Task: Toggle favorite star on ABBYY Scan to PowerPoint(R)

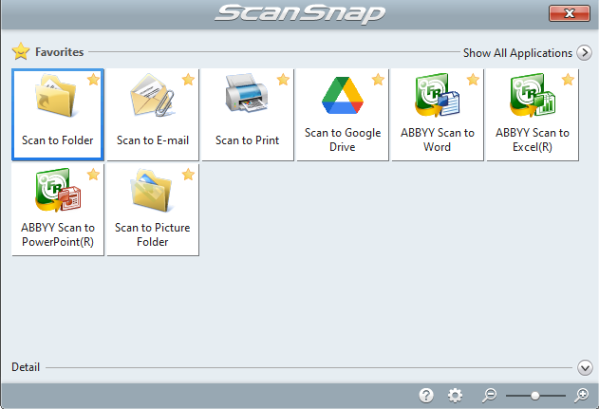Action: pos(93,175)
